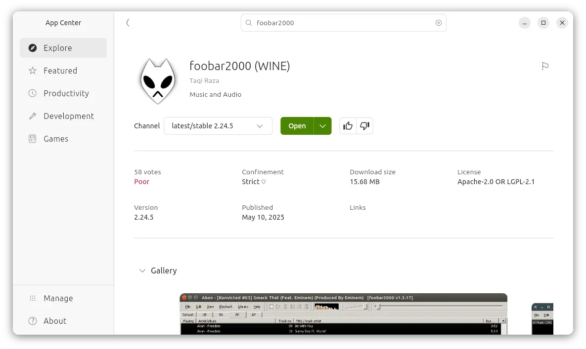This screenshot has height=349, width=586.
Task: Open the main gallery screenshot
Action: coord(344,314)
